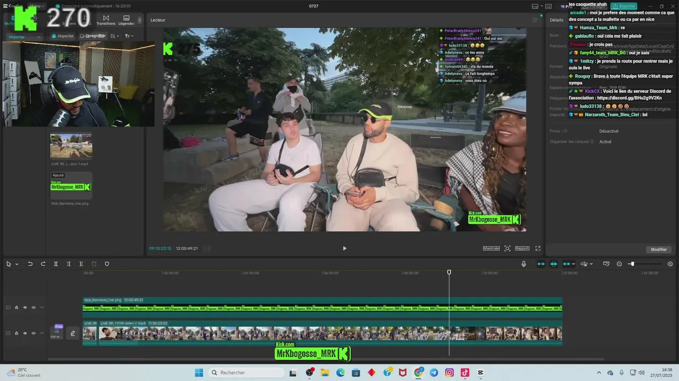Play the preview video
The width and height of the screenshot is (679, 381).
[x=344, y=248]
